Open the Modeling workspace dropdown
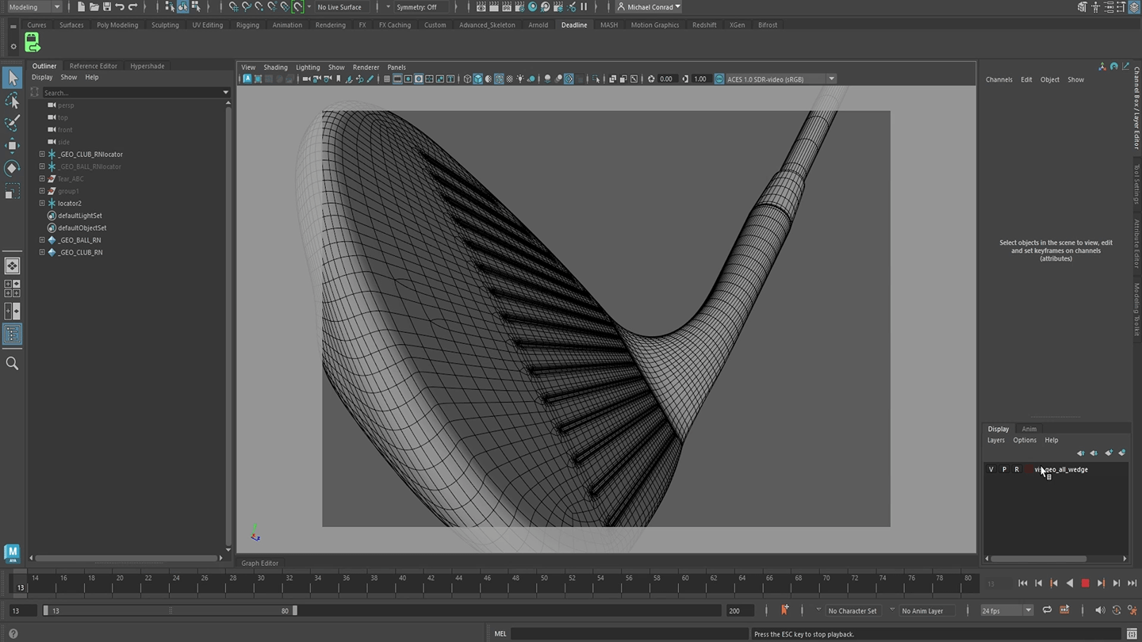The image size is (1142, 642). [x=34, y=7]
